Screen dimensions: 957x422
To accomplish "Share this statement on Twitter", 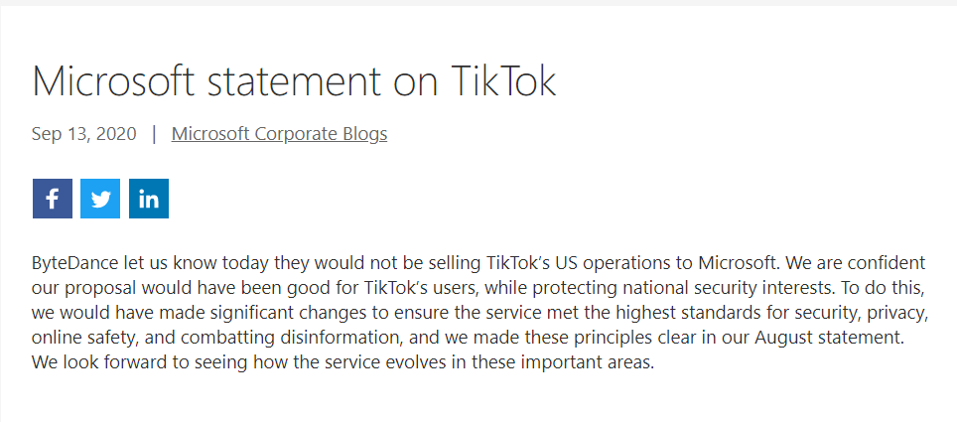I will [x=100, y=199].
